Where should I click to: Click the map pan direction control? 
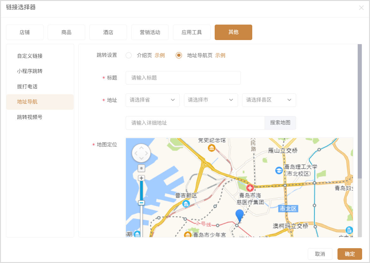click(x=141, y=153)
